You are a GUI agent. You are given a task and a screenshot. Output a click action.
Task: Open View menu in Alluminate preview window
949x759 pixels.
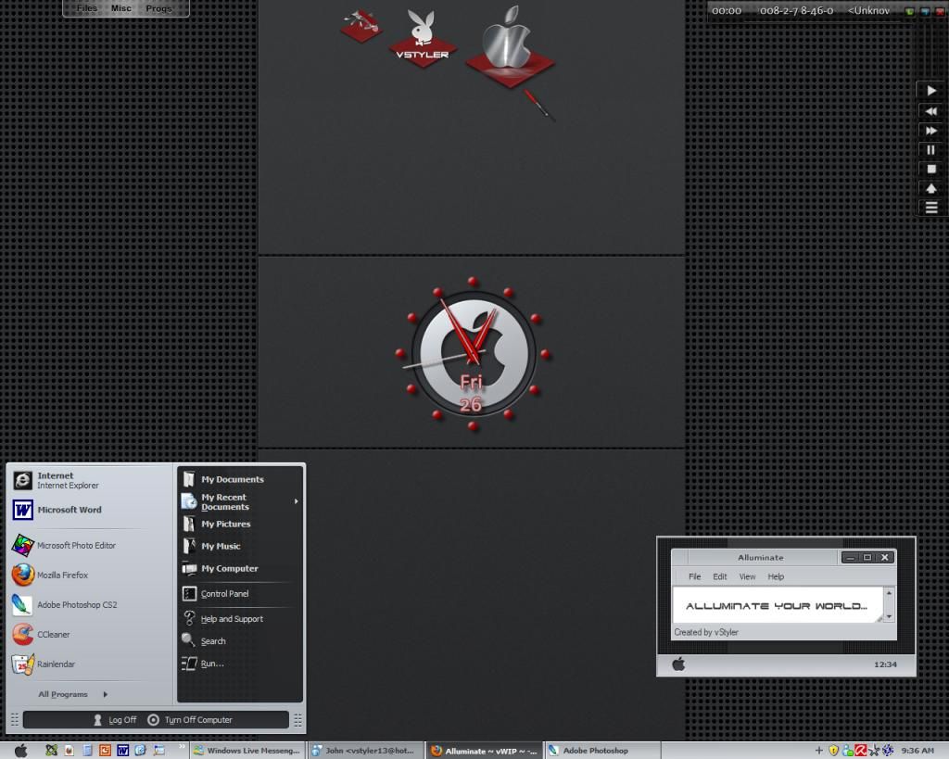point(747,576)
